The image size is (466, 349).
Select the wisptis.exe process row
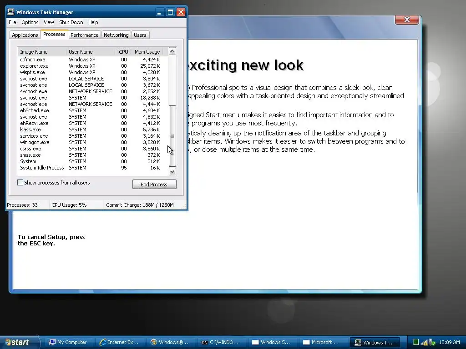tap(91, 72)
